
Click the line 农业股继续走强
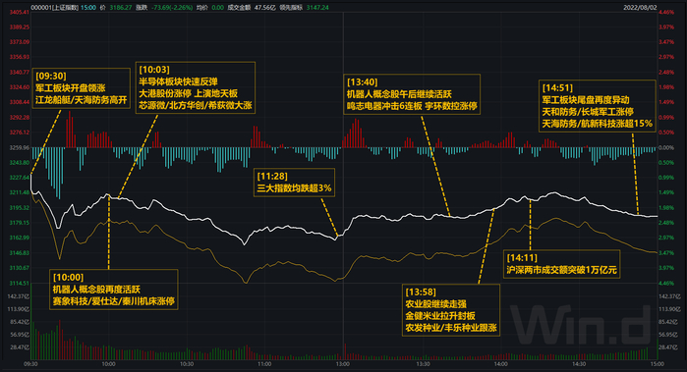435,303
